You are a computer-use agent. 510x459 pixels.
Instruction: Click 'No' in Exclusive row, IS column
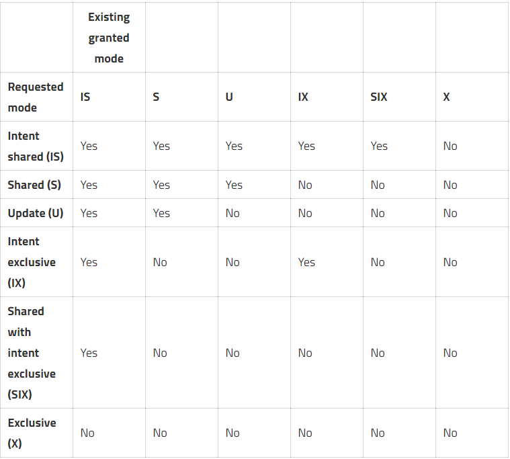[87, 433]
